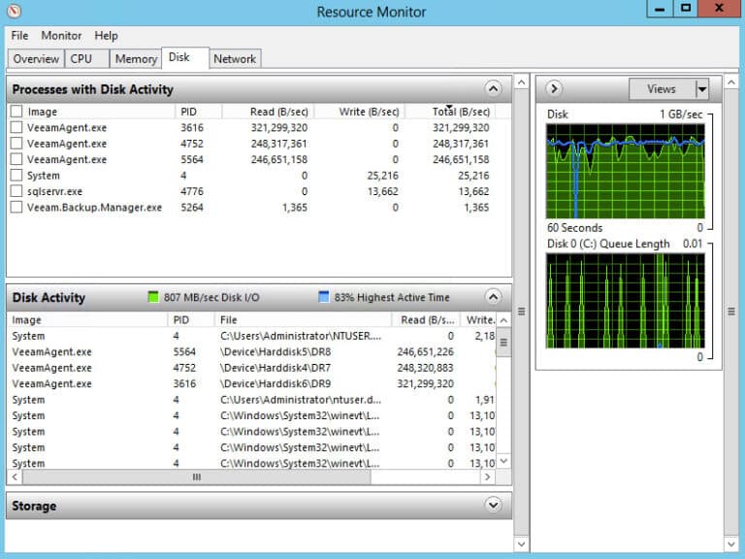
Task: Collapse the graphs pane with the arrow button
Action: click(554, 88)
